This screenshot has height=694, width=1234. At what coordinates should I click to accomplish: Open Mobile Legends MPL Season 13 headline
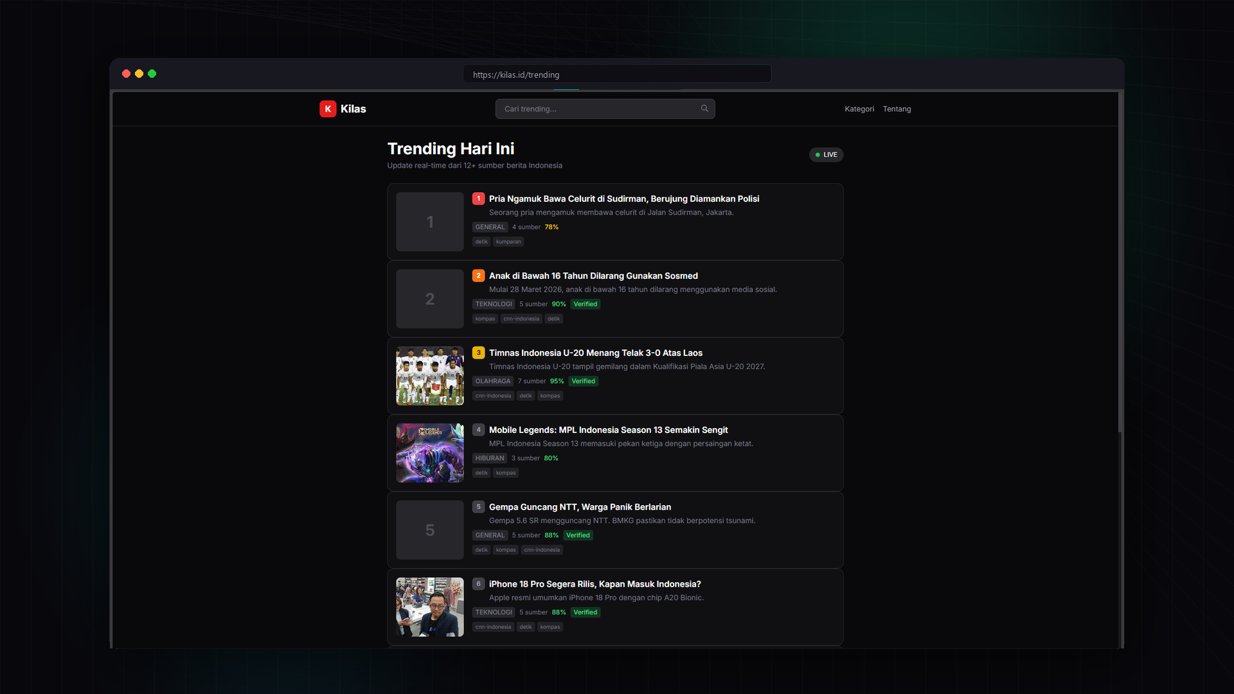click(x=608, y=430)
